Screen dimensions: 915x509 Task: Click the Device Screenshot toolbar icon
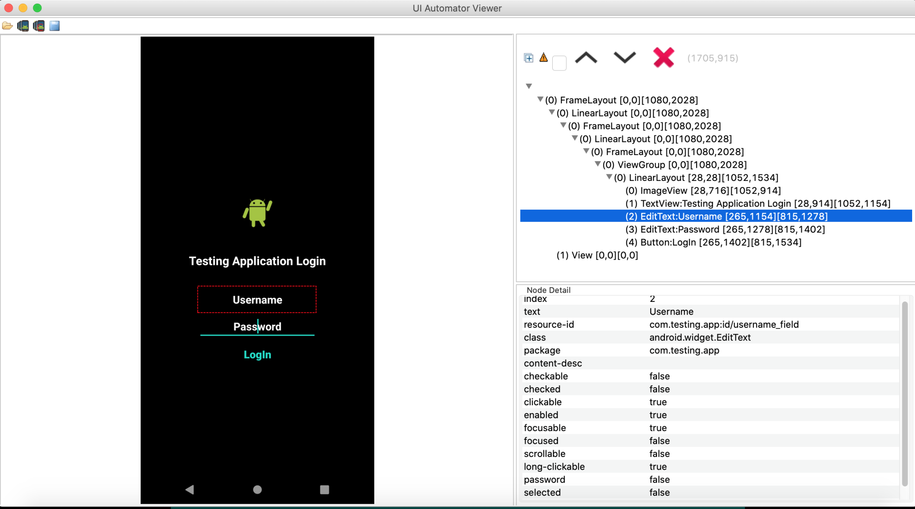point(23,26)
